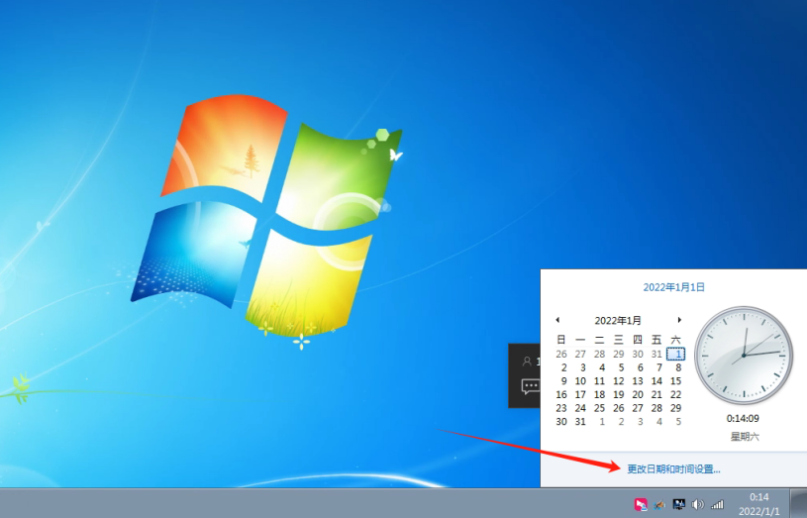This screenshot has width=807, height=518.
Task: Click the chat bubble icon in dark panel
Action: [x=531, y=385]
